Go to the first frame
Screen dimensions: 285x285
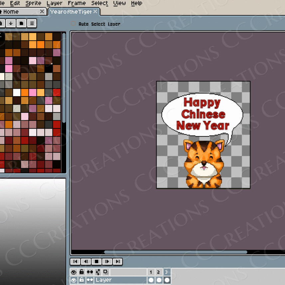click(75, 262)
